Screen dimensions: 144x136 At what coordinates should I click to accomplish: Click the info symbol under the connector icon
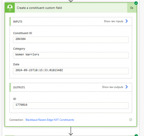[10, 10]
